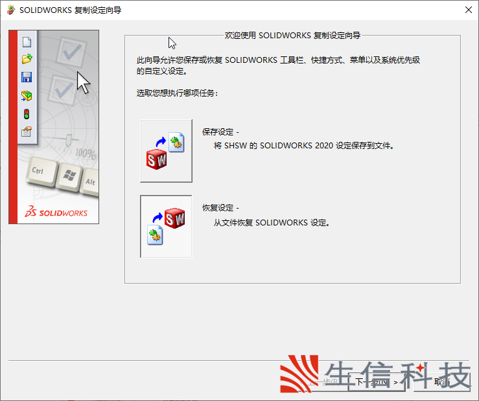Click the Next button
Image resolution: width=479 pixels, height=401 pixels.
click(377, 382)
